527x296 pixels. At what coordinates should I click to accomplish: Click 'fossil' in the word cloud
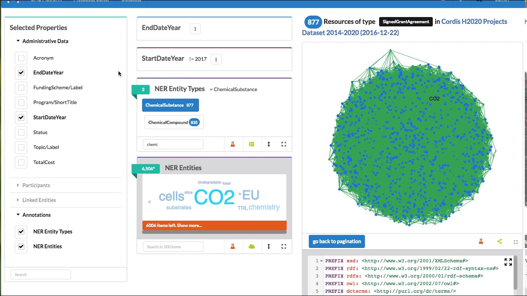pyautogui.click(x=226, y=183)
